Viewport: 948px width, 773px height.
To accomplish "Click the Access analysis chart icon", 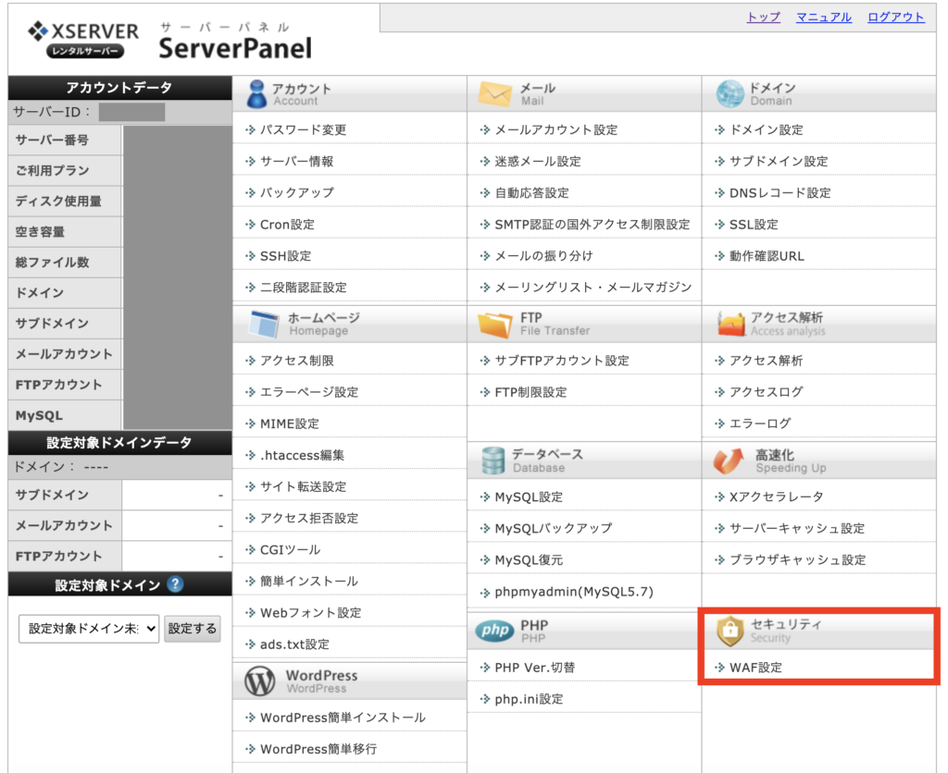I will (731, 324).
